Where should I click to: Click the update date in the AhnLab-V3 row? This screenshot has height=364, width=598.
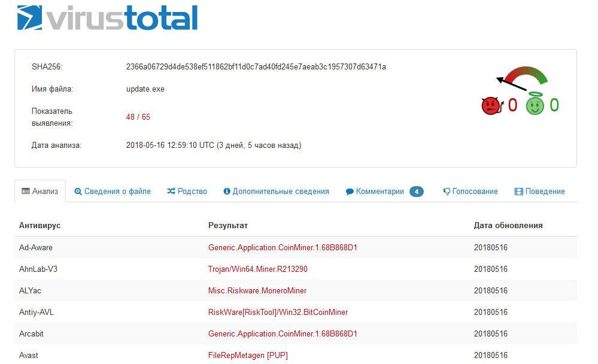tap(491, 269)
